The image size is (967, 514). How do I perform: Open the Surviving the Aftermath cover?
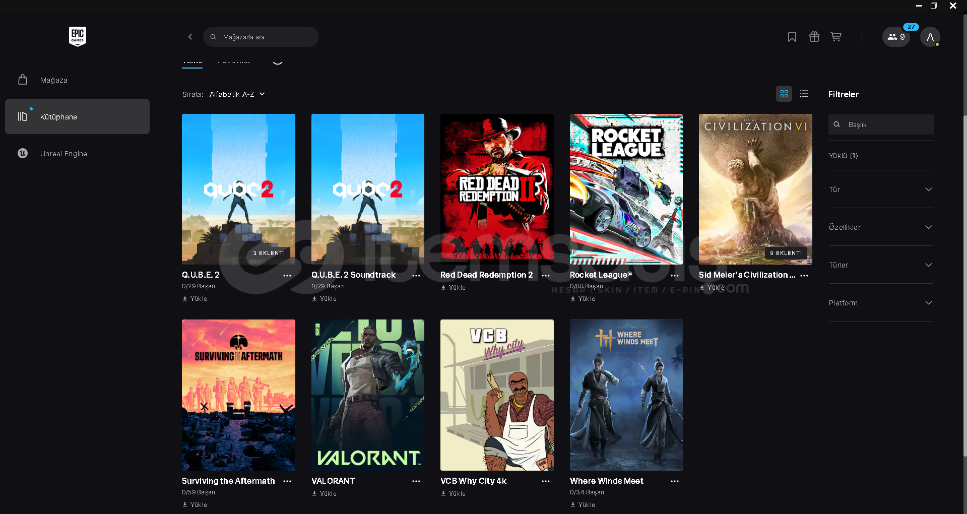point(238,395)
